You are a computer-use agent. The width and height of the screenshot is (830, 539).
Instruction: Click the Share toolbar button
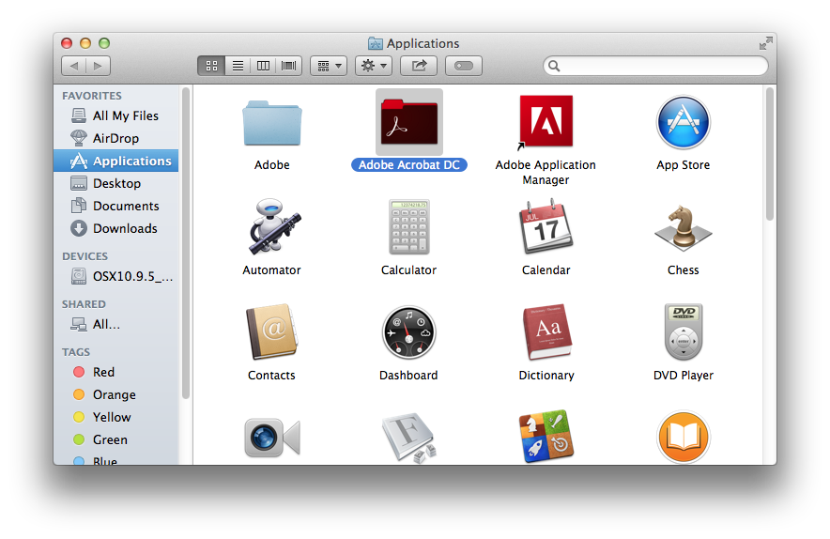pos(419,66)
